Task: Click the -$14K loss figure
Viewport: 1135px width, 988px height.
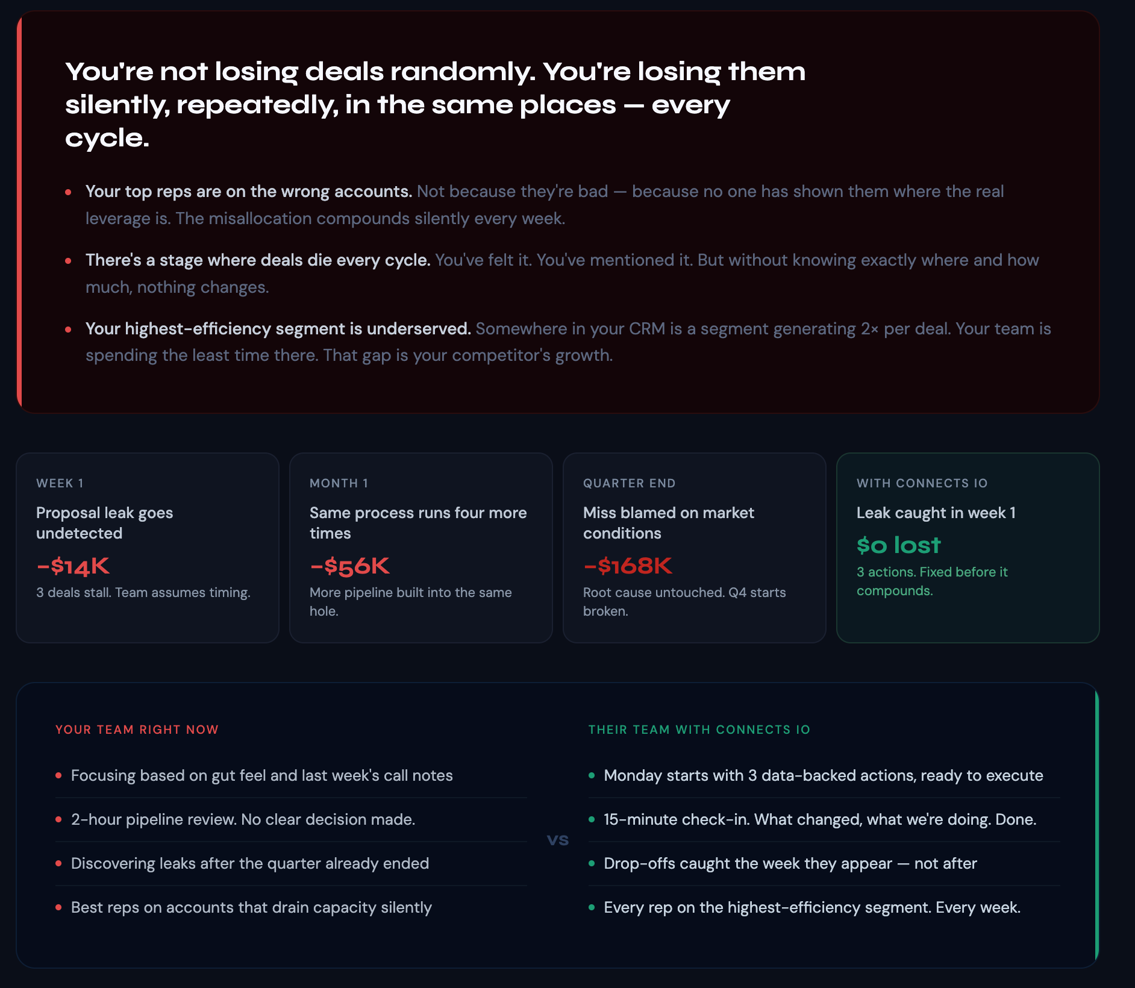Action: pos(72,565)
